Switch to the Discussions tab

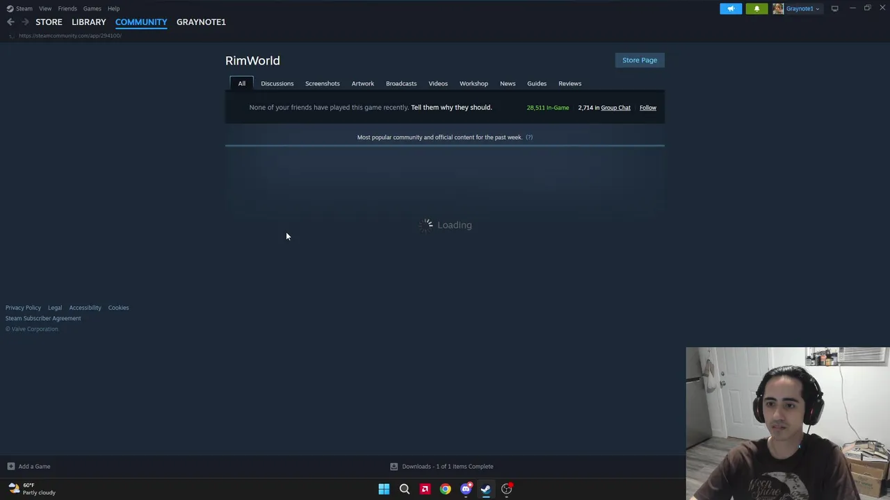[277, 83]
